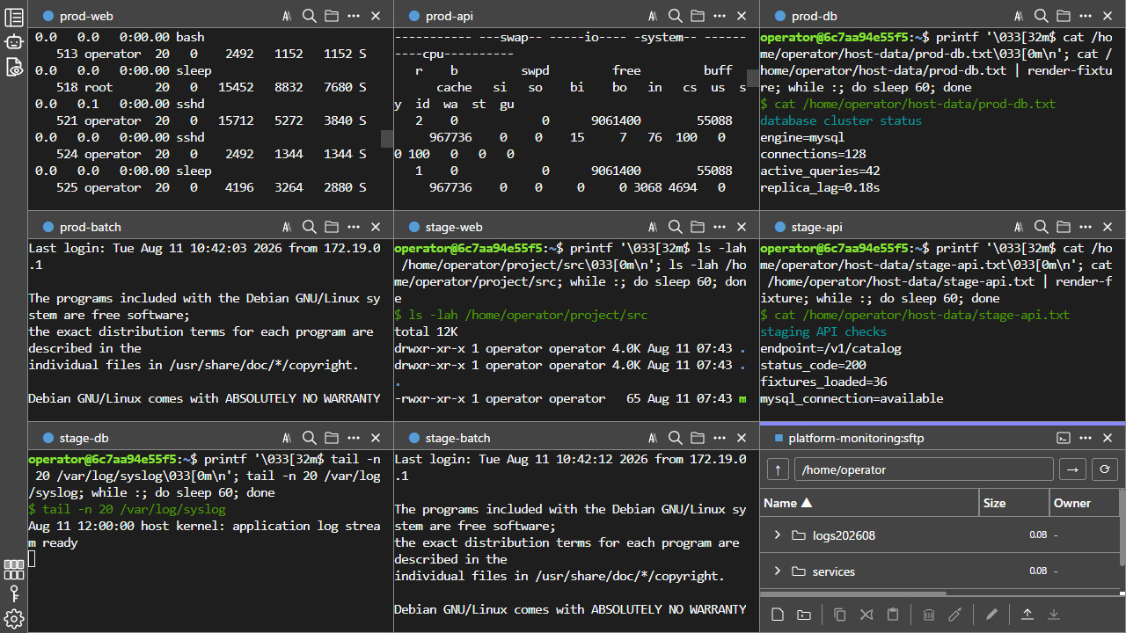The image size is (1126, 633).
Task: Select the prod-web pane title
Action: (86, 16)
